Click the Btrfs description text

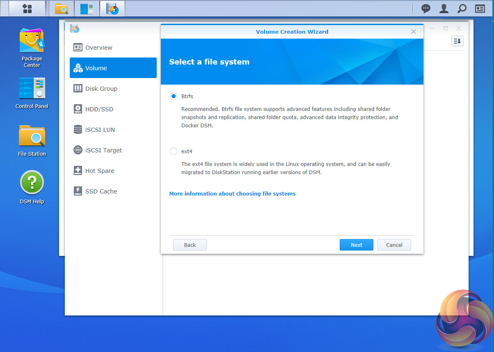pyautogui.click(x=290, y=117)
